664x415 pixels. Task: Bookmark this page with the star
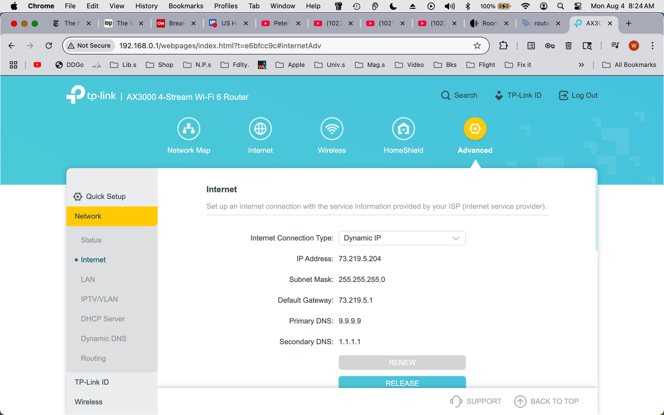(x=477, y=46)
